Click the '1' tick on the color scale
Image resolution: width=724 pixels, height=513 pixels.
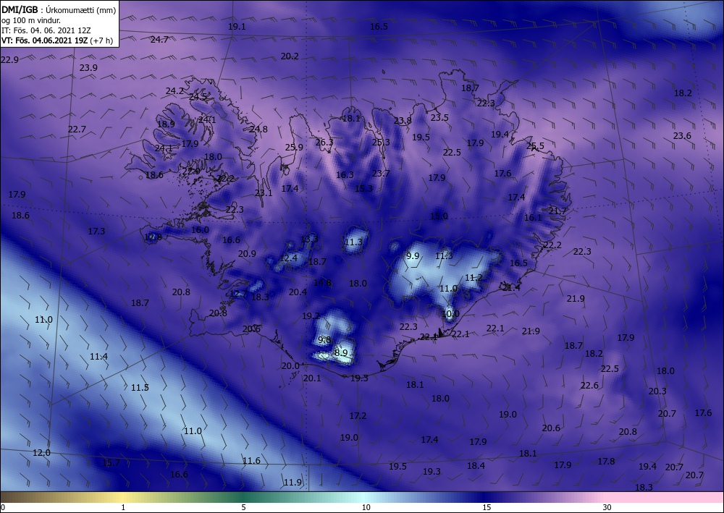tap(123, 507)
